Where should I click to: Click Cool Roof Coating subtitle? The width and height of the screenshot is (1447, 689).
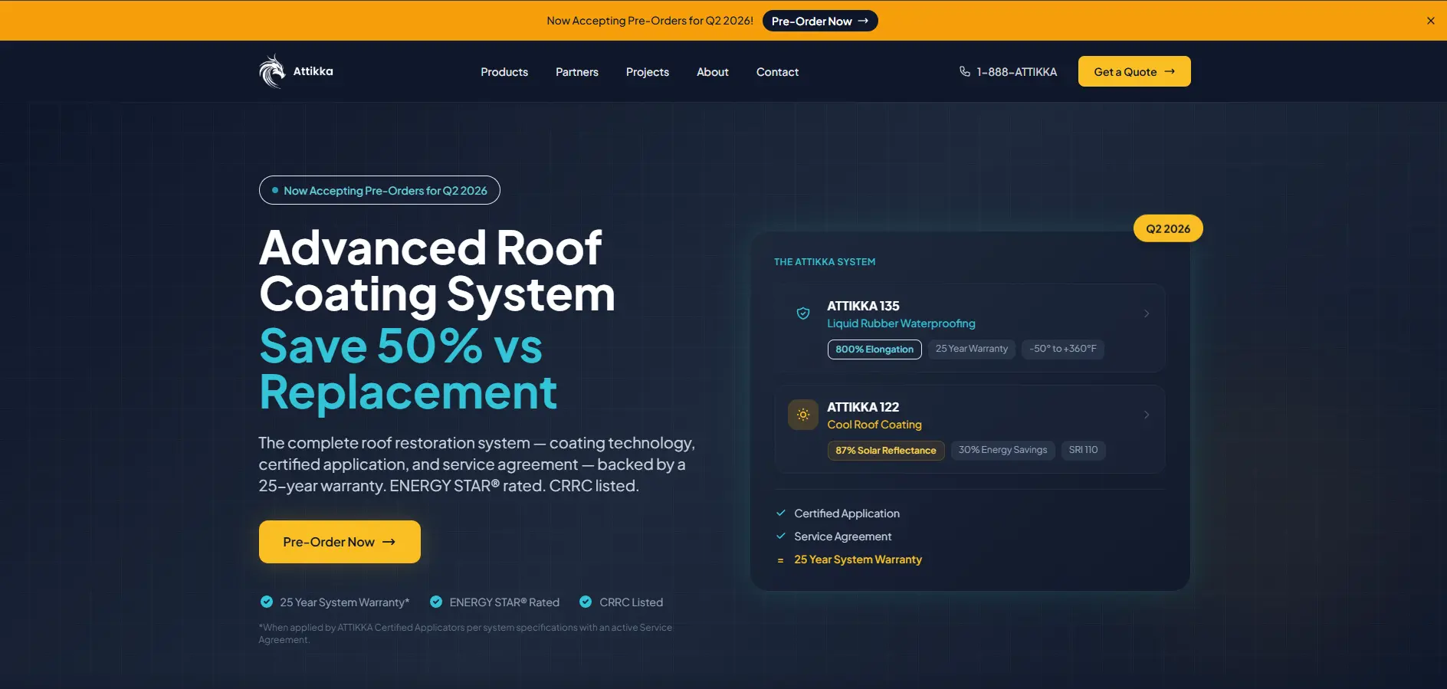[x=874, y=425]
